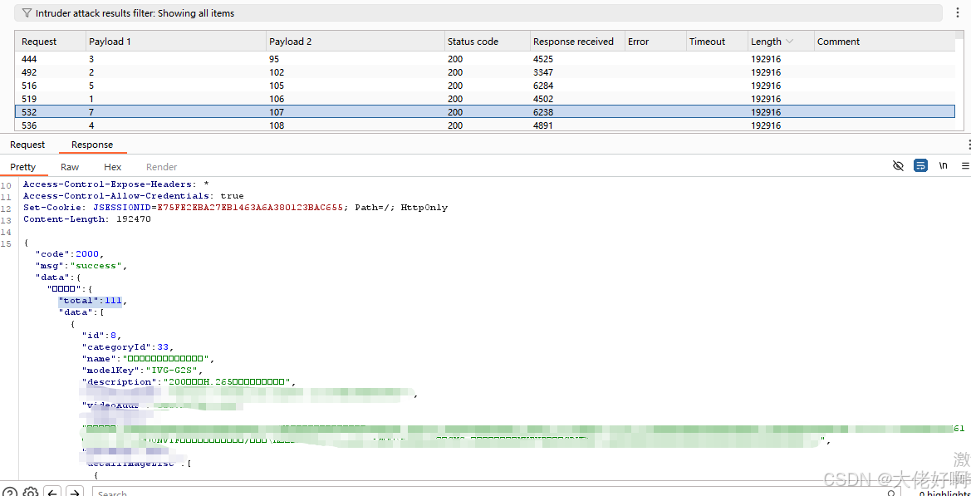Click the "msg":"success" JSON line
This screenshot has width=971, height=496.
81,266
